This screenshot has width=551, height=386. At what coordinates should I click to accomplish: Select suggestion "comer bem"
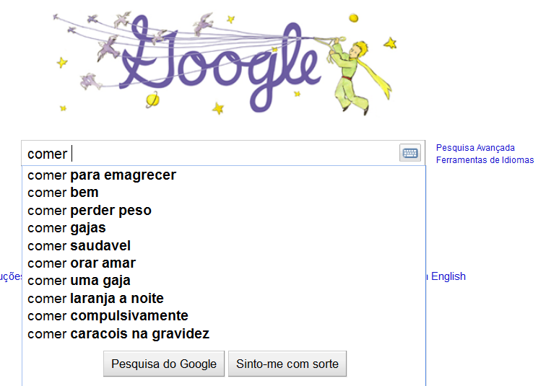(x=63, y=193)
